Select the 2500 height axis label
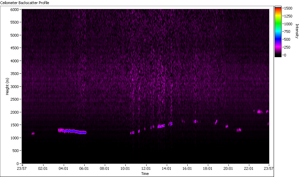Image resolution: width=300 pixels, height=177 pixels. (14, 99)
